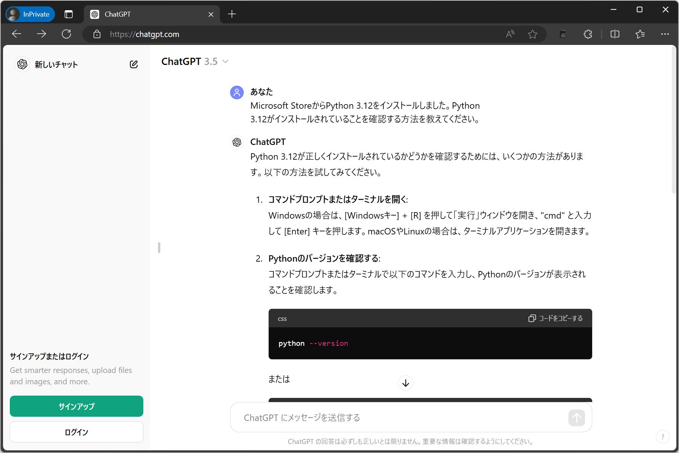The height and width of the screenshot is (453, 679).
Task: Click the ログイン button
Action: 77,432
